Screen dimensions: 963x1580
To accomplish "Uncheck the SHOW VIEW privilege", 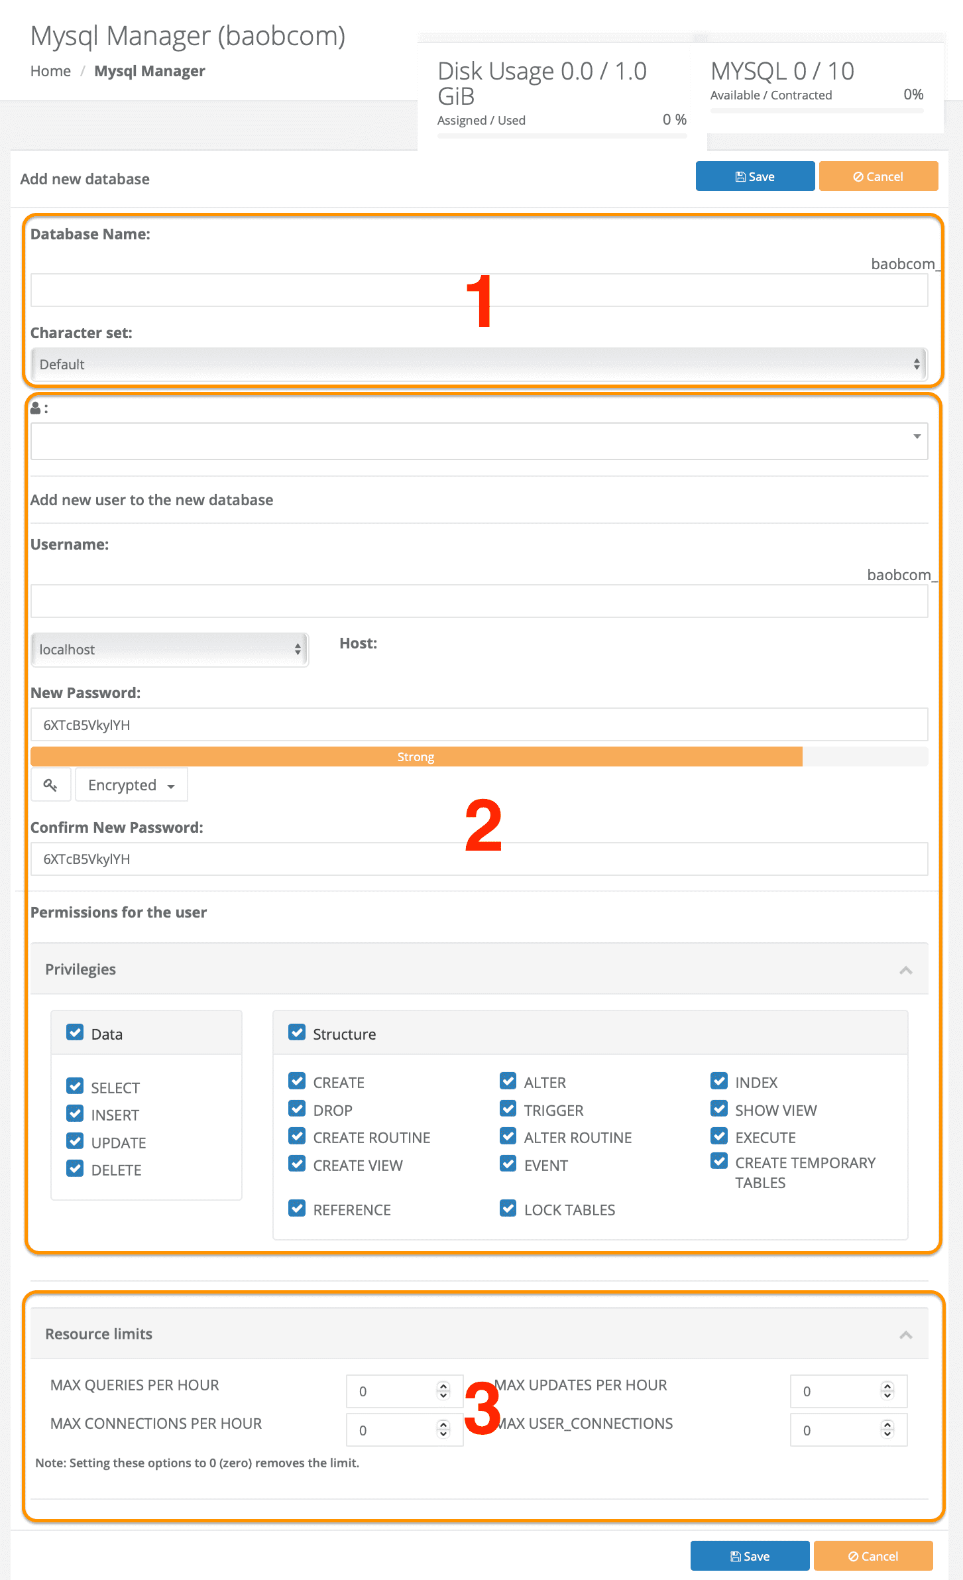I will [719, 1109].
